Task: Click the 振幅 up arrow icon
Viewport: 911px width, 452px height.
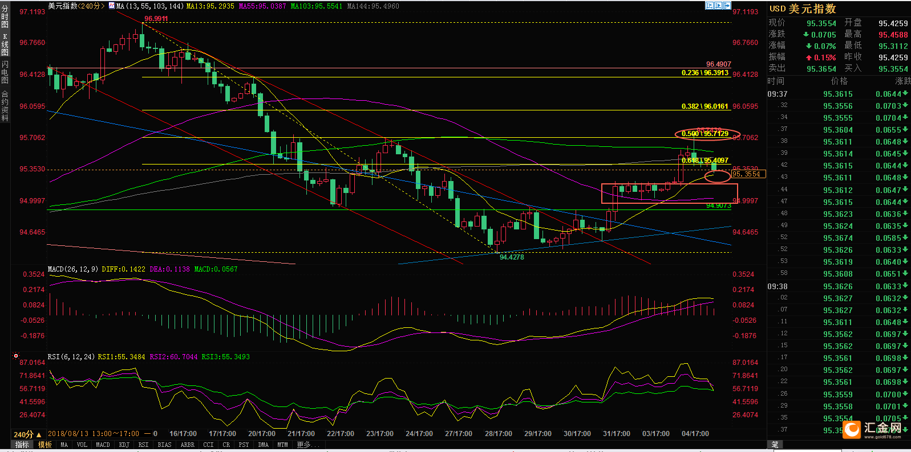Action: tap(809, 57)
